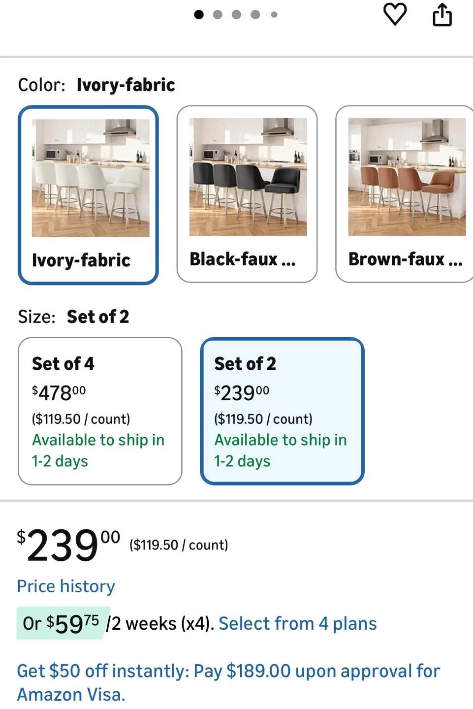
Task: Jump to third image carousel dot
Action: click(x=236, y=15)
